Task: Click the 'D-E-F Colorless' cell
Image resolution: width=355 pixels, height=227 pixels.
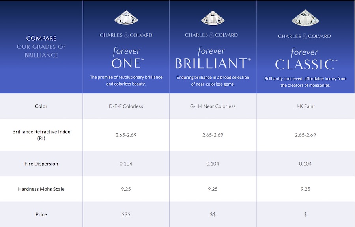Action: [x=126, y=106]
